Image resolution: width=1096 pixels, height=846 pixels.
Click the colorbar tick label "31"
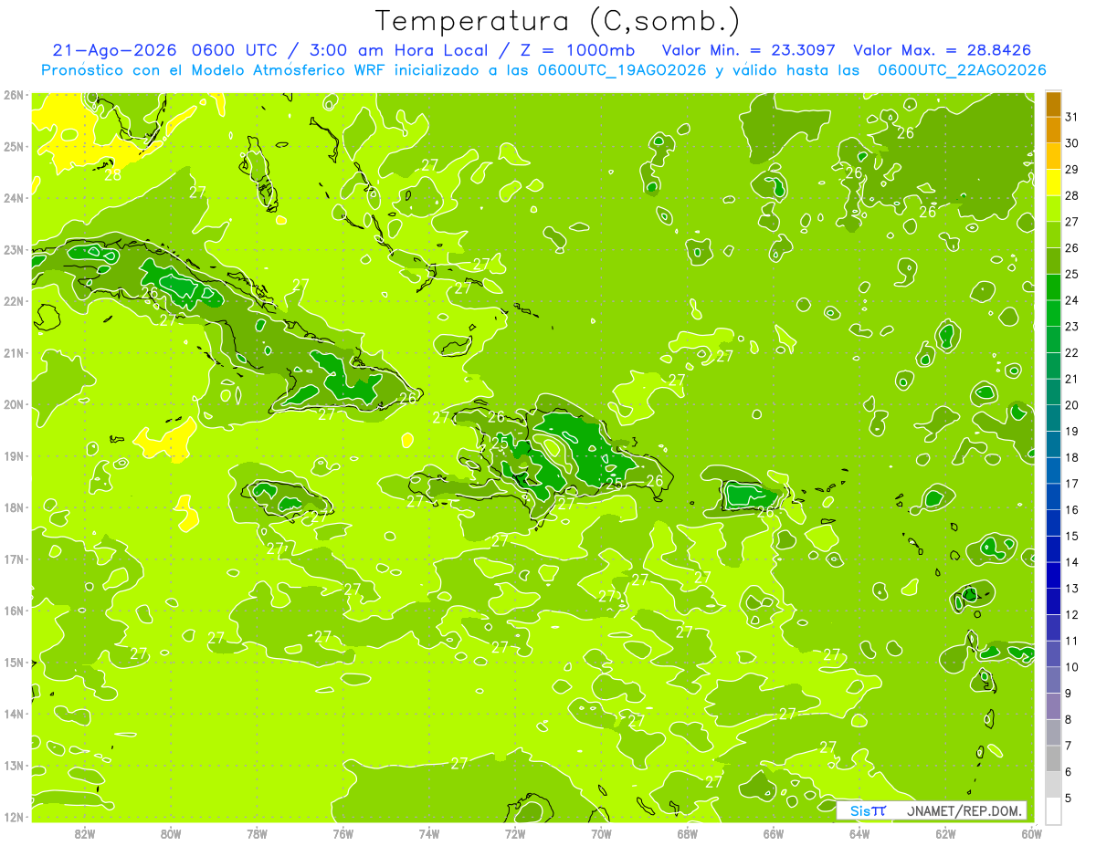click(1072, 117)
